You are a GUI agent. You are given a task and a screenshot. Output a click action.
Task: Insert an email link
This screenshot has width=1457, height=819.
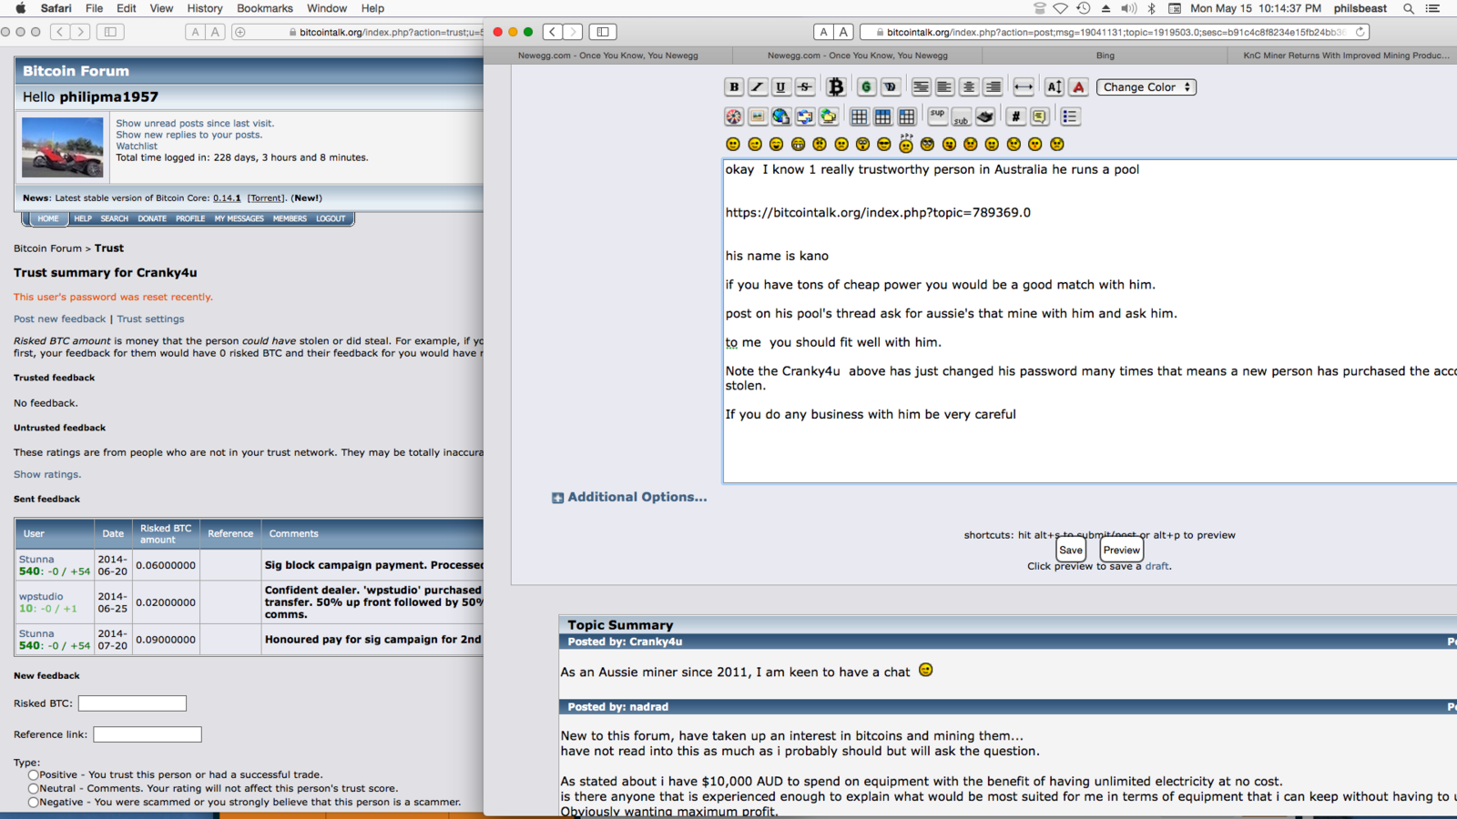pyautogui.click(x=805, y=116)
